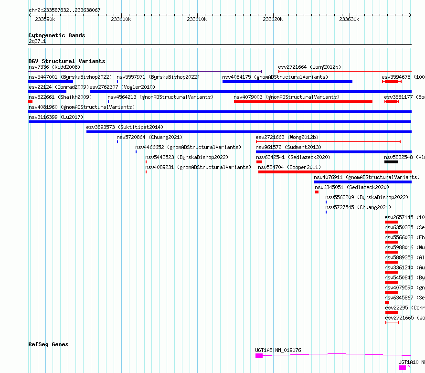Click nsv4466652 gnomAD variant label
The width and height of the screenshot is (425, 373).
point(188,147)
